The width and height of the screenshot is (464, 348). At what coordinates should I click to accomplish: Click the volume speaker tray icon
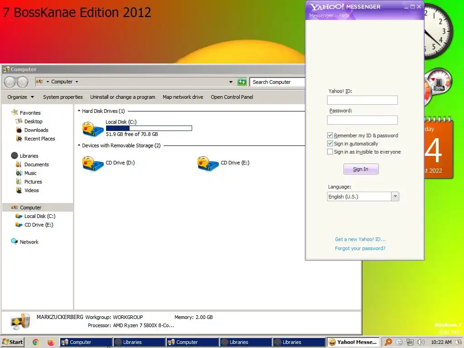tap(420, 342)
